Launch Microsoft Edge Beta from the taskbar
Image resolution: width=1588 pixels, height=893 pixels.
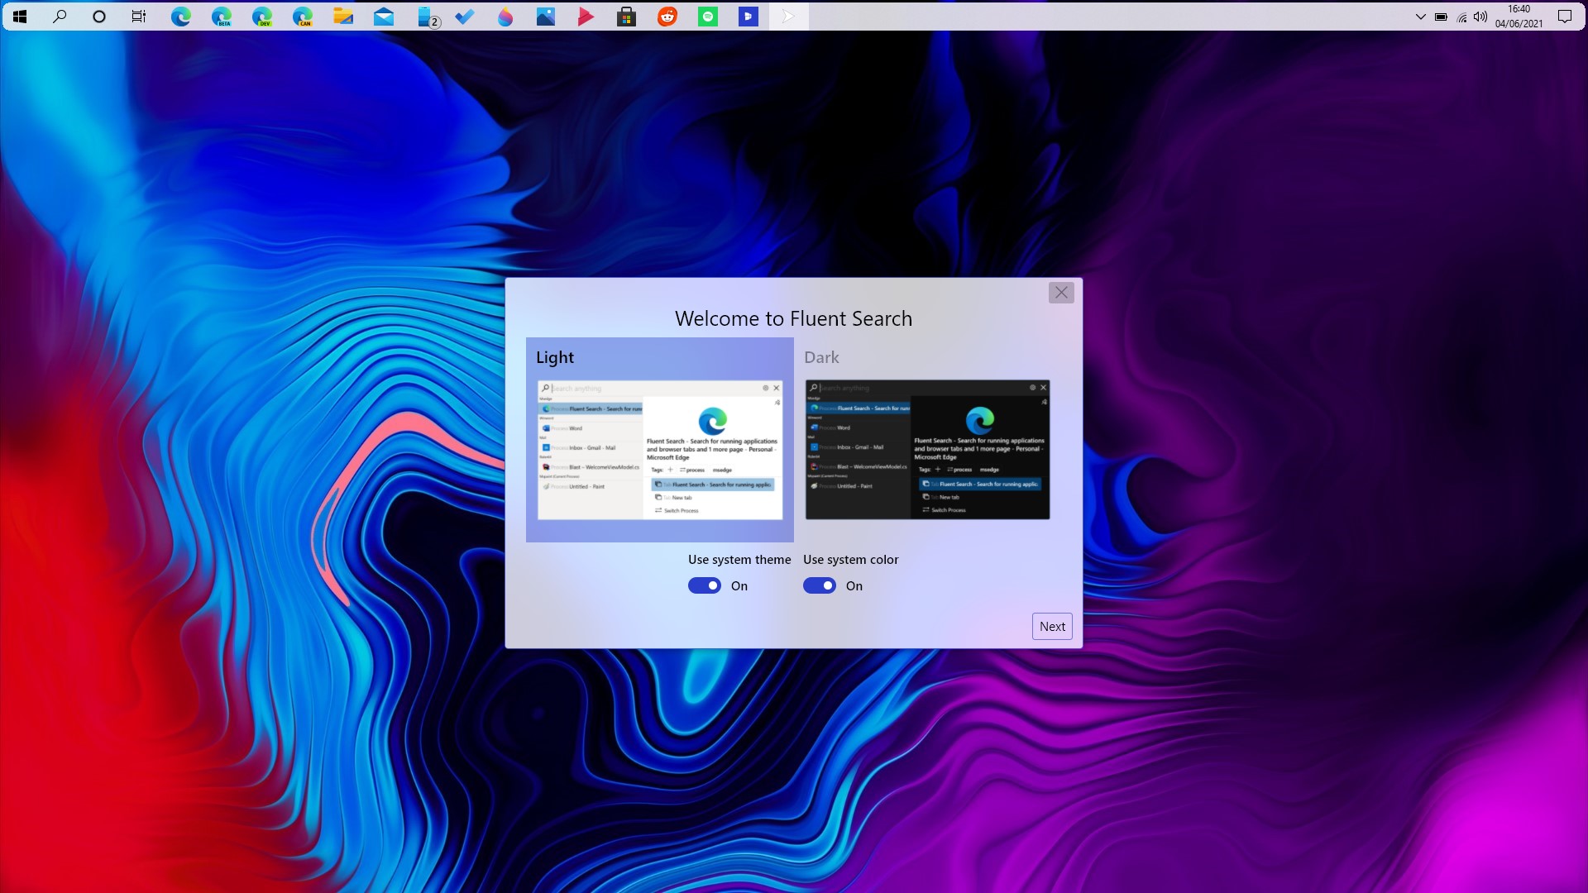coord(221,17)
